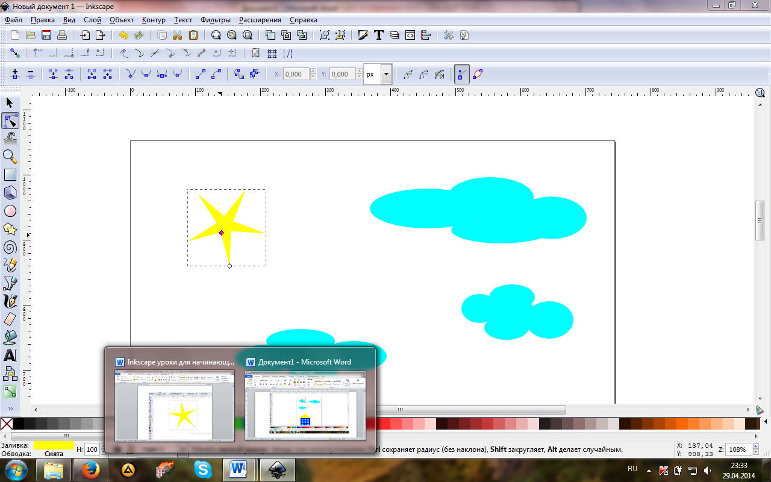Click the Delete selected nodes icon
The image size is (771, 482).
point(31,74)
